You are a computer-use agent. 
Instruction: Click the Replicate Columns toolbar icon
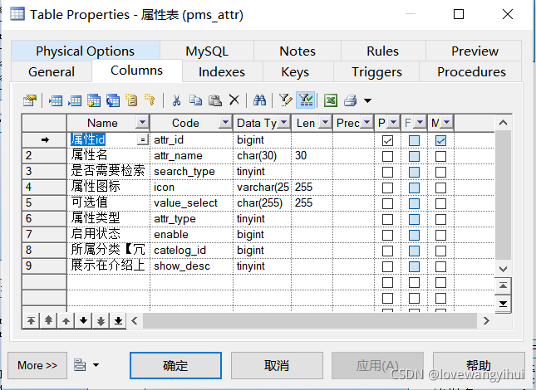coord(113,100)
